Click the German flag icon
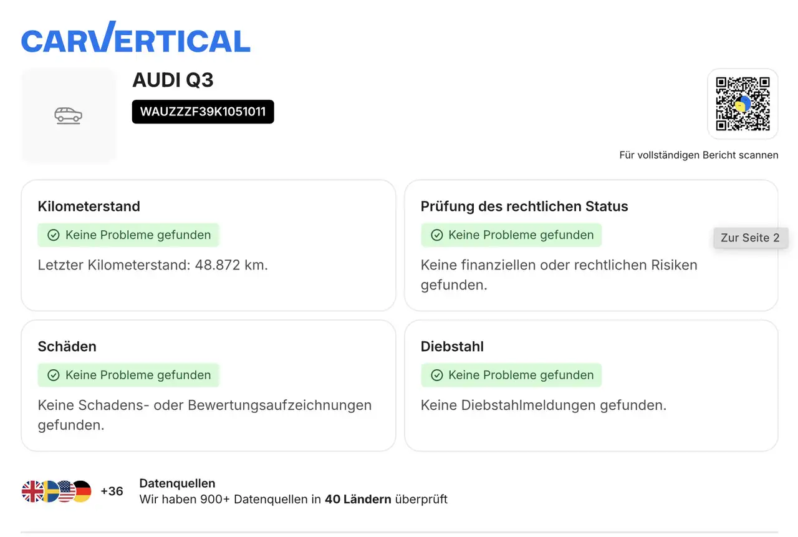This screenshot has width=798, height=537. (x=82, y=491)
